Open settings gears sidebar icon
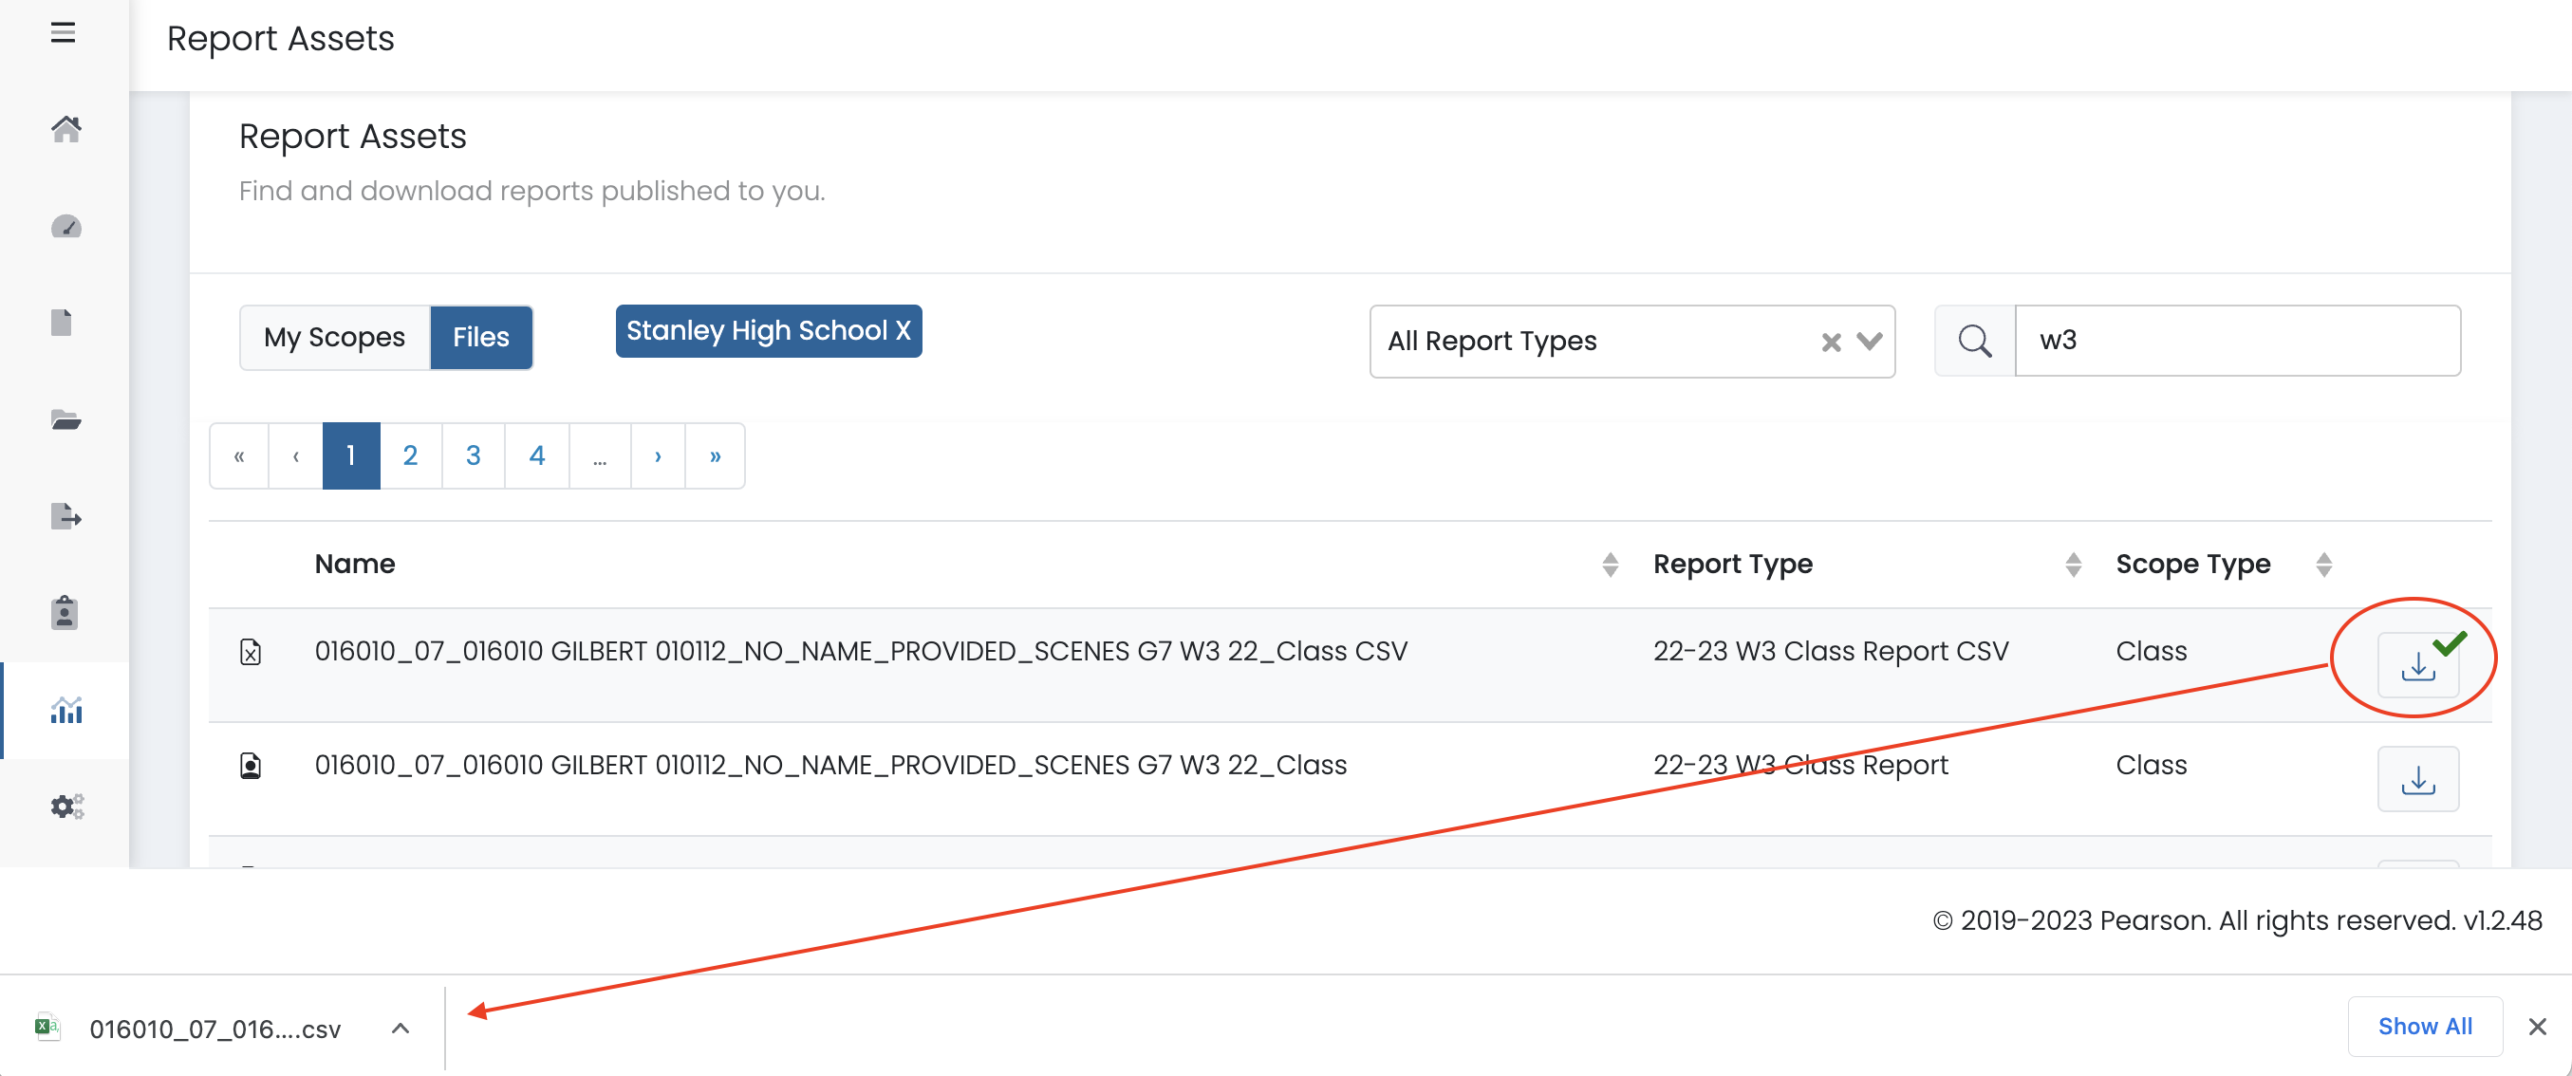 click(x=65, y=806)
